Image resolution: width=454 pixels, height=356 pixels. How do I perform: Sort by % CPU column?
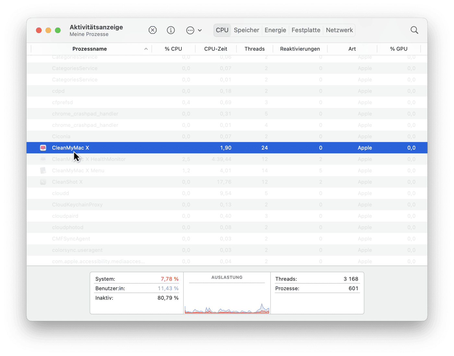click(x=173, y=49)
